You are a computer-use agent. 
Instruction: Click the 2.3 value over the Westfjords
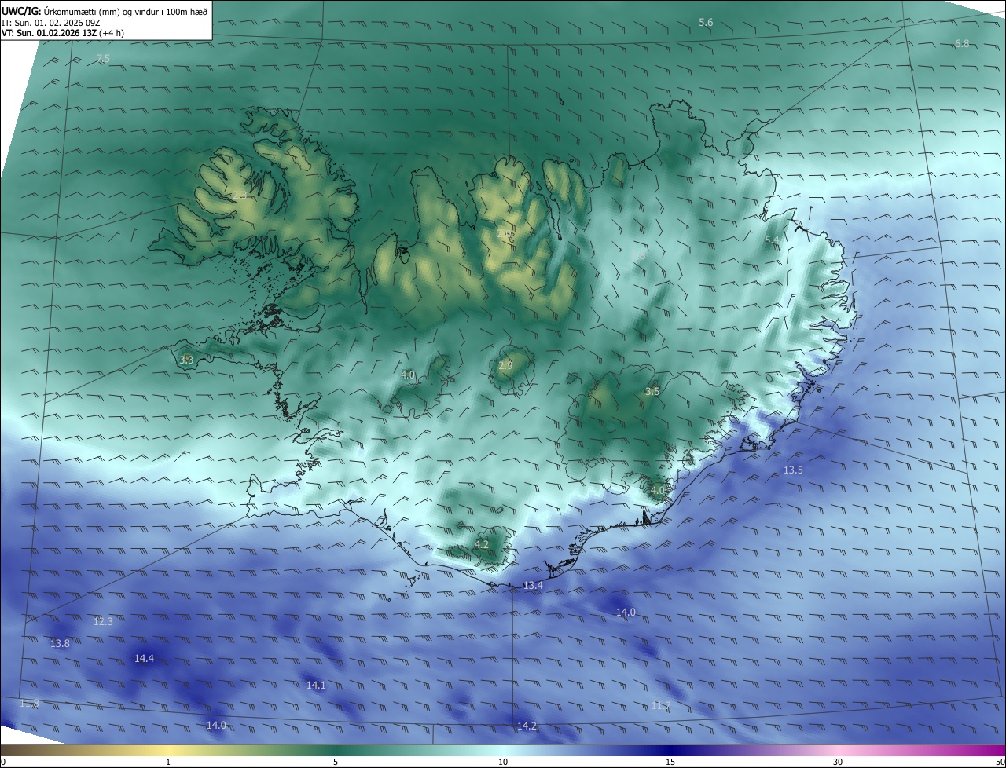(240, 195)
